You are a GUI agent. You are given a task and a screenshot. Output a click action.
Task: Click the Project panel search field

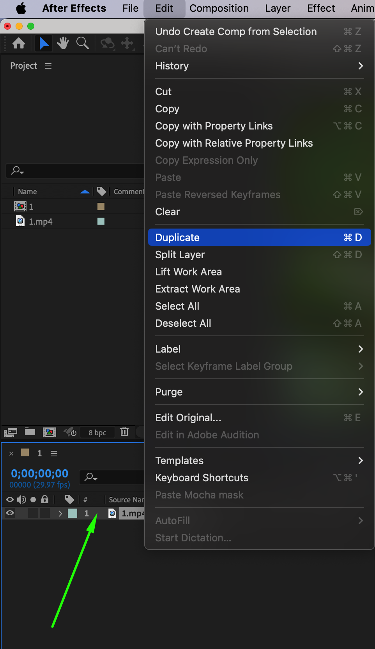coord(78,170)
